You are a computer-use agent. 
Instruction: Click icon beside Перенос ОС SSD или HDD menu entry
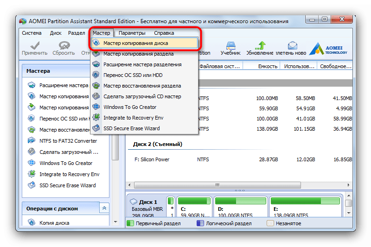(x=96, y=75)
